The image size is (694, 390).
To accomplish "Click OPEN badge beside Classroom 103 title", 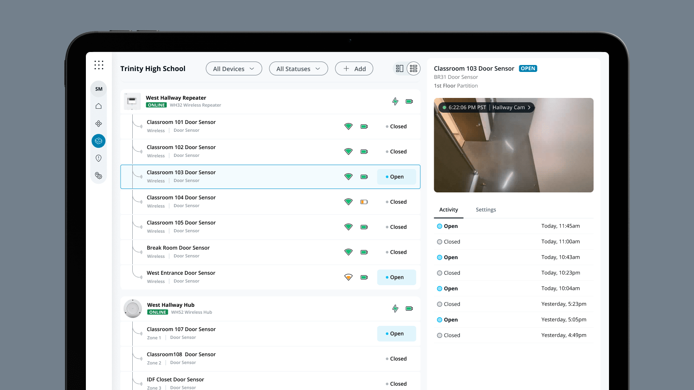I will (x=528, y=68).
